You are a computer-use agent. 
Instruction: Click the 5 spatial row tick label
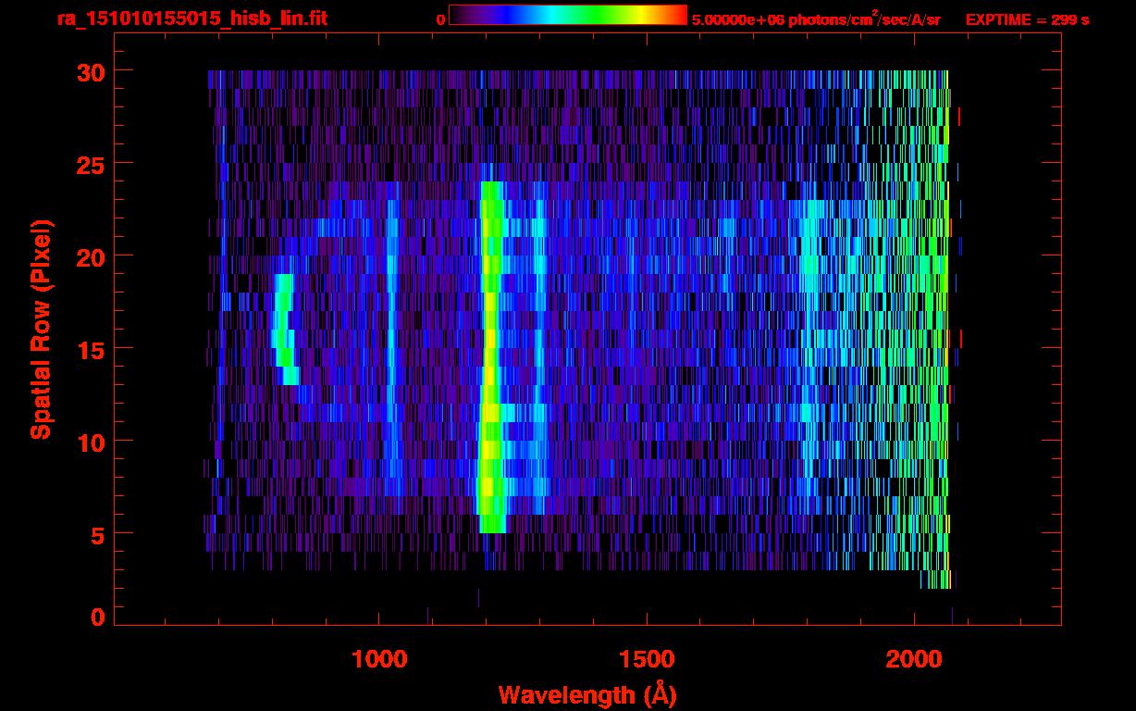[x=97, y=534]
